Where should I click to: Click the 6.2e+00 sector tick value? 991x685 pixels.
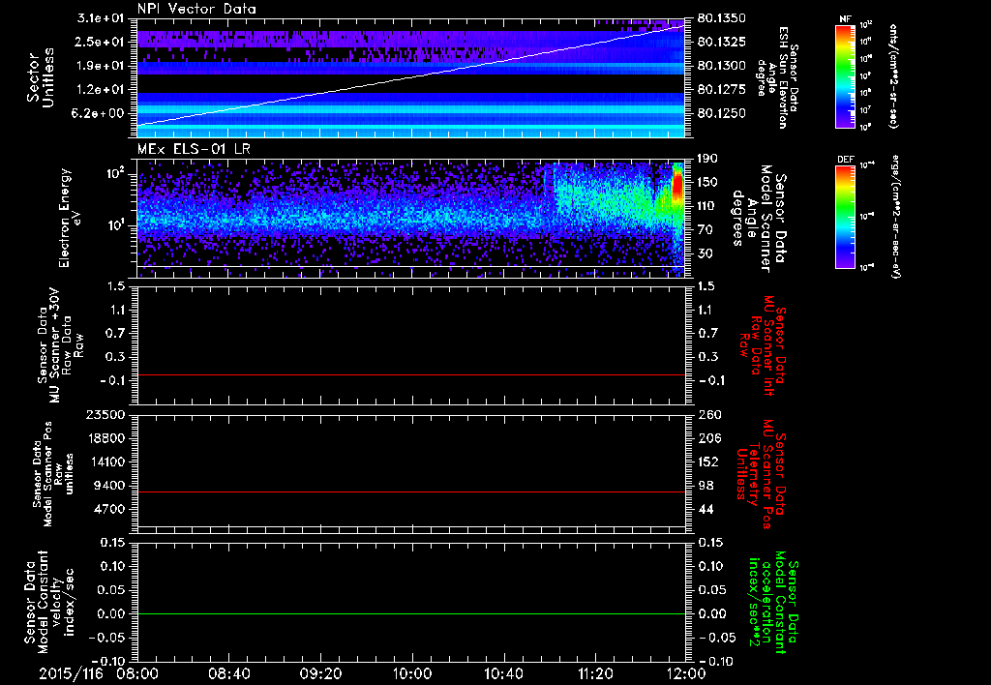click(100, 113)
